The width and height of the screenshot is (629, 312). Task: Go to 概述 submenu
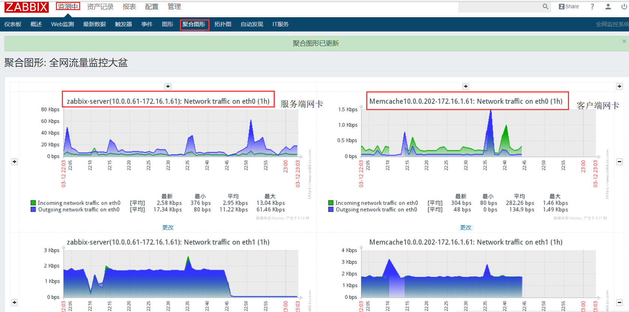pyautogui.click(x=36, y=24)
